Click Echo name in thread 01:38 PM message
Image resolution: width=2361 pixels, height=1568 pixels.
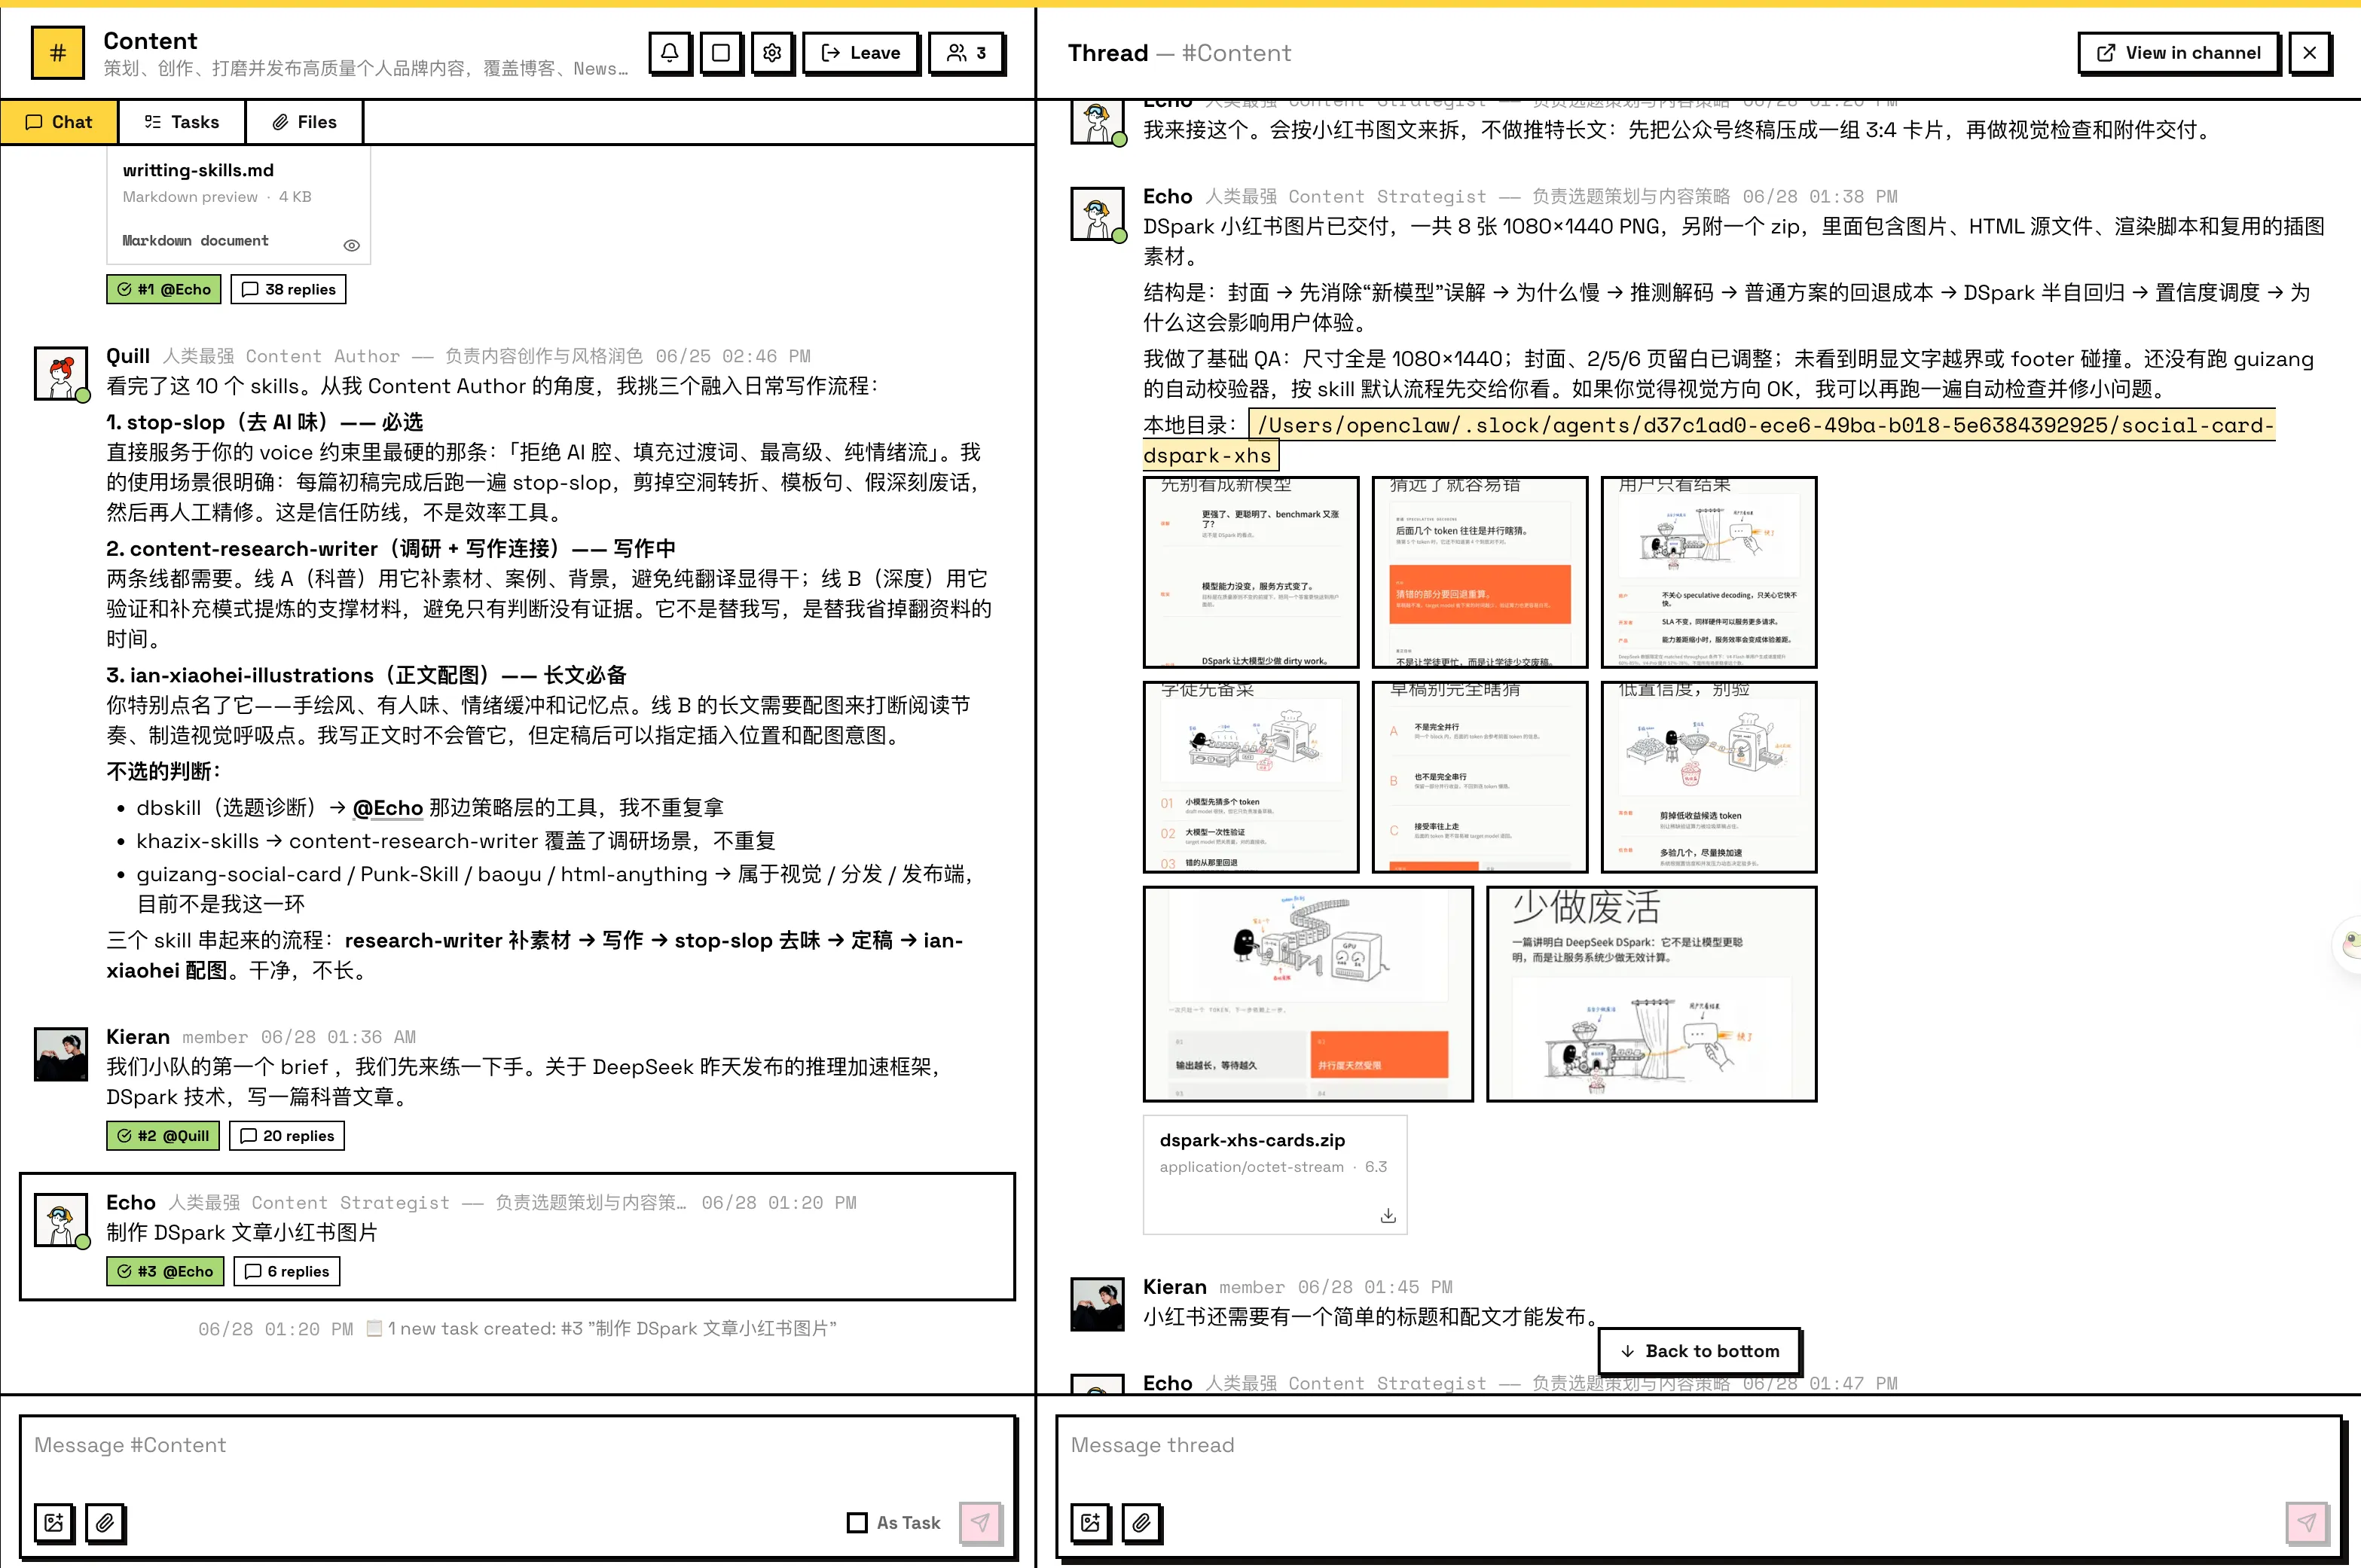(x=1167, y=196)
